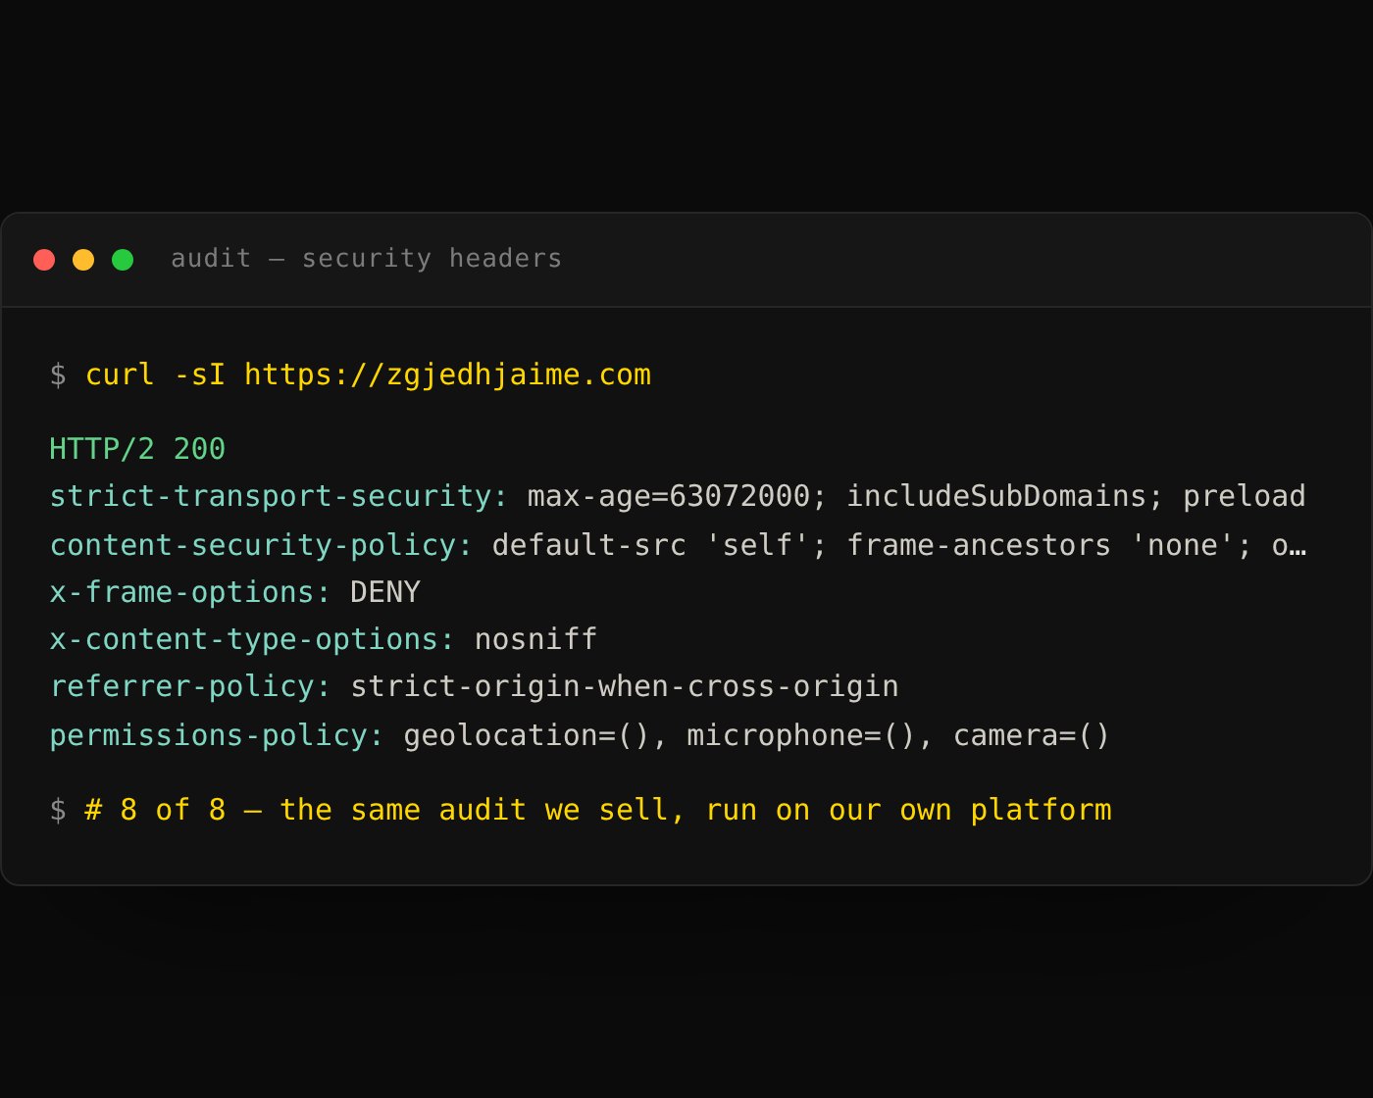This screenshot has width=1373, height=1098.
Task: Click the 'DENY' value
Action: [x=385, y=592]
